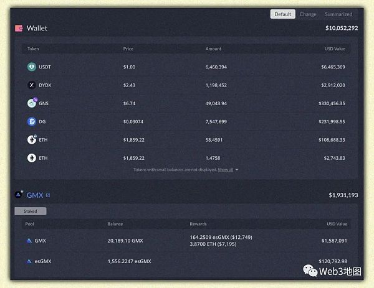
Task: Click the Wallet total $10,052,292
Action: pos(342,28)
